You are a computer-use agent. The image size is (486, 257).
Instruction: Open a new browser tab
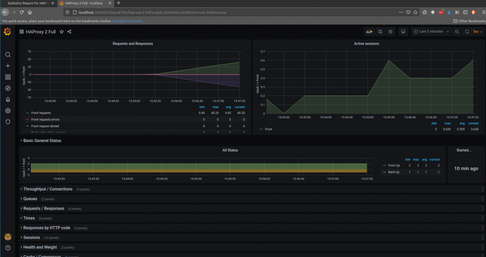point(118,3)
